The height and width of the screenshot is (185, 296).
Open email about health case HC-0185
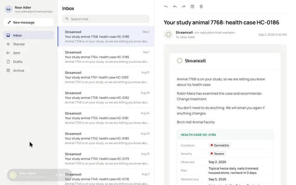(106, 57)
